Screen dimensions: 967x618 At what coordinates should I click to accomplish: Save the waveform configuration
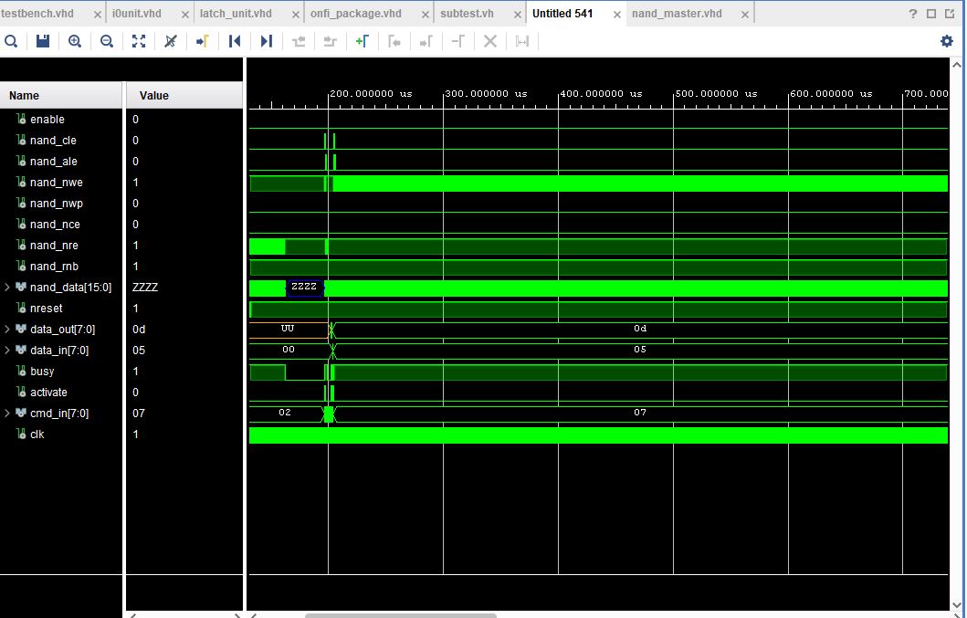(43, 41)
